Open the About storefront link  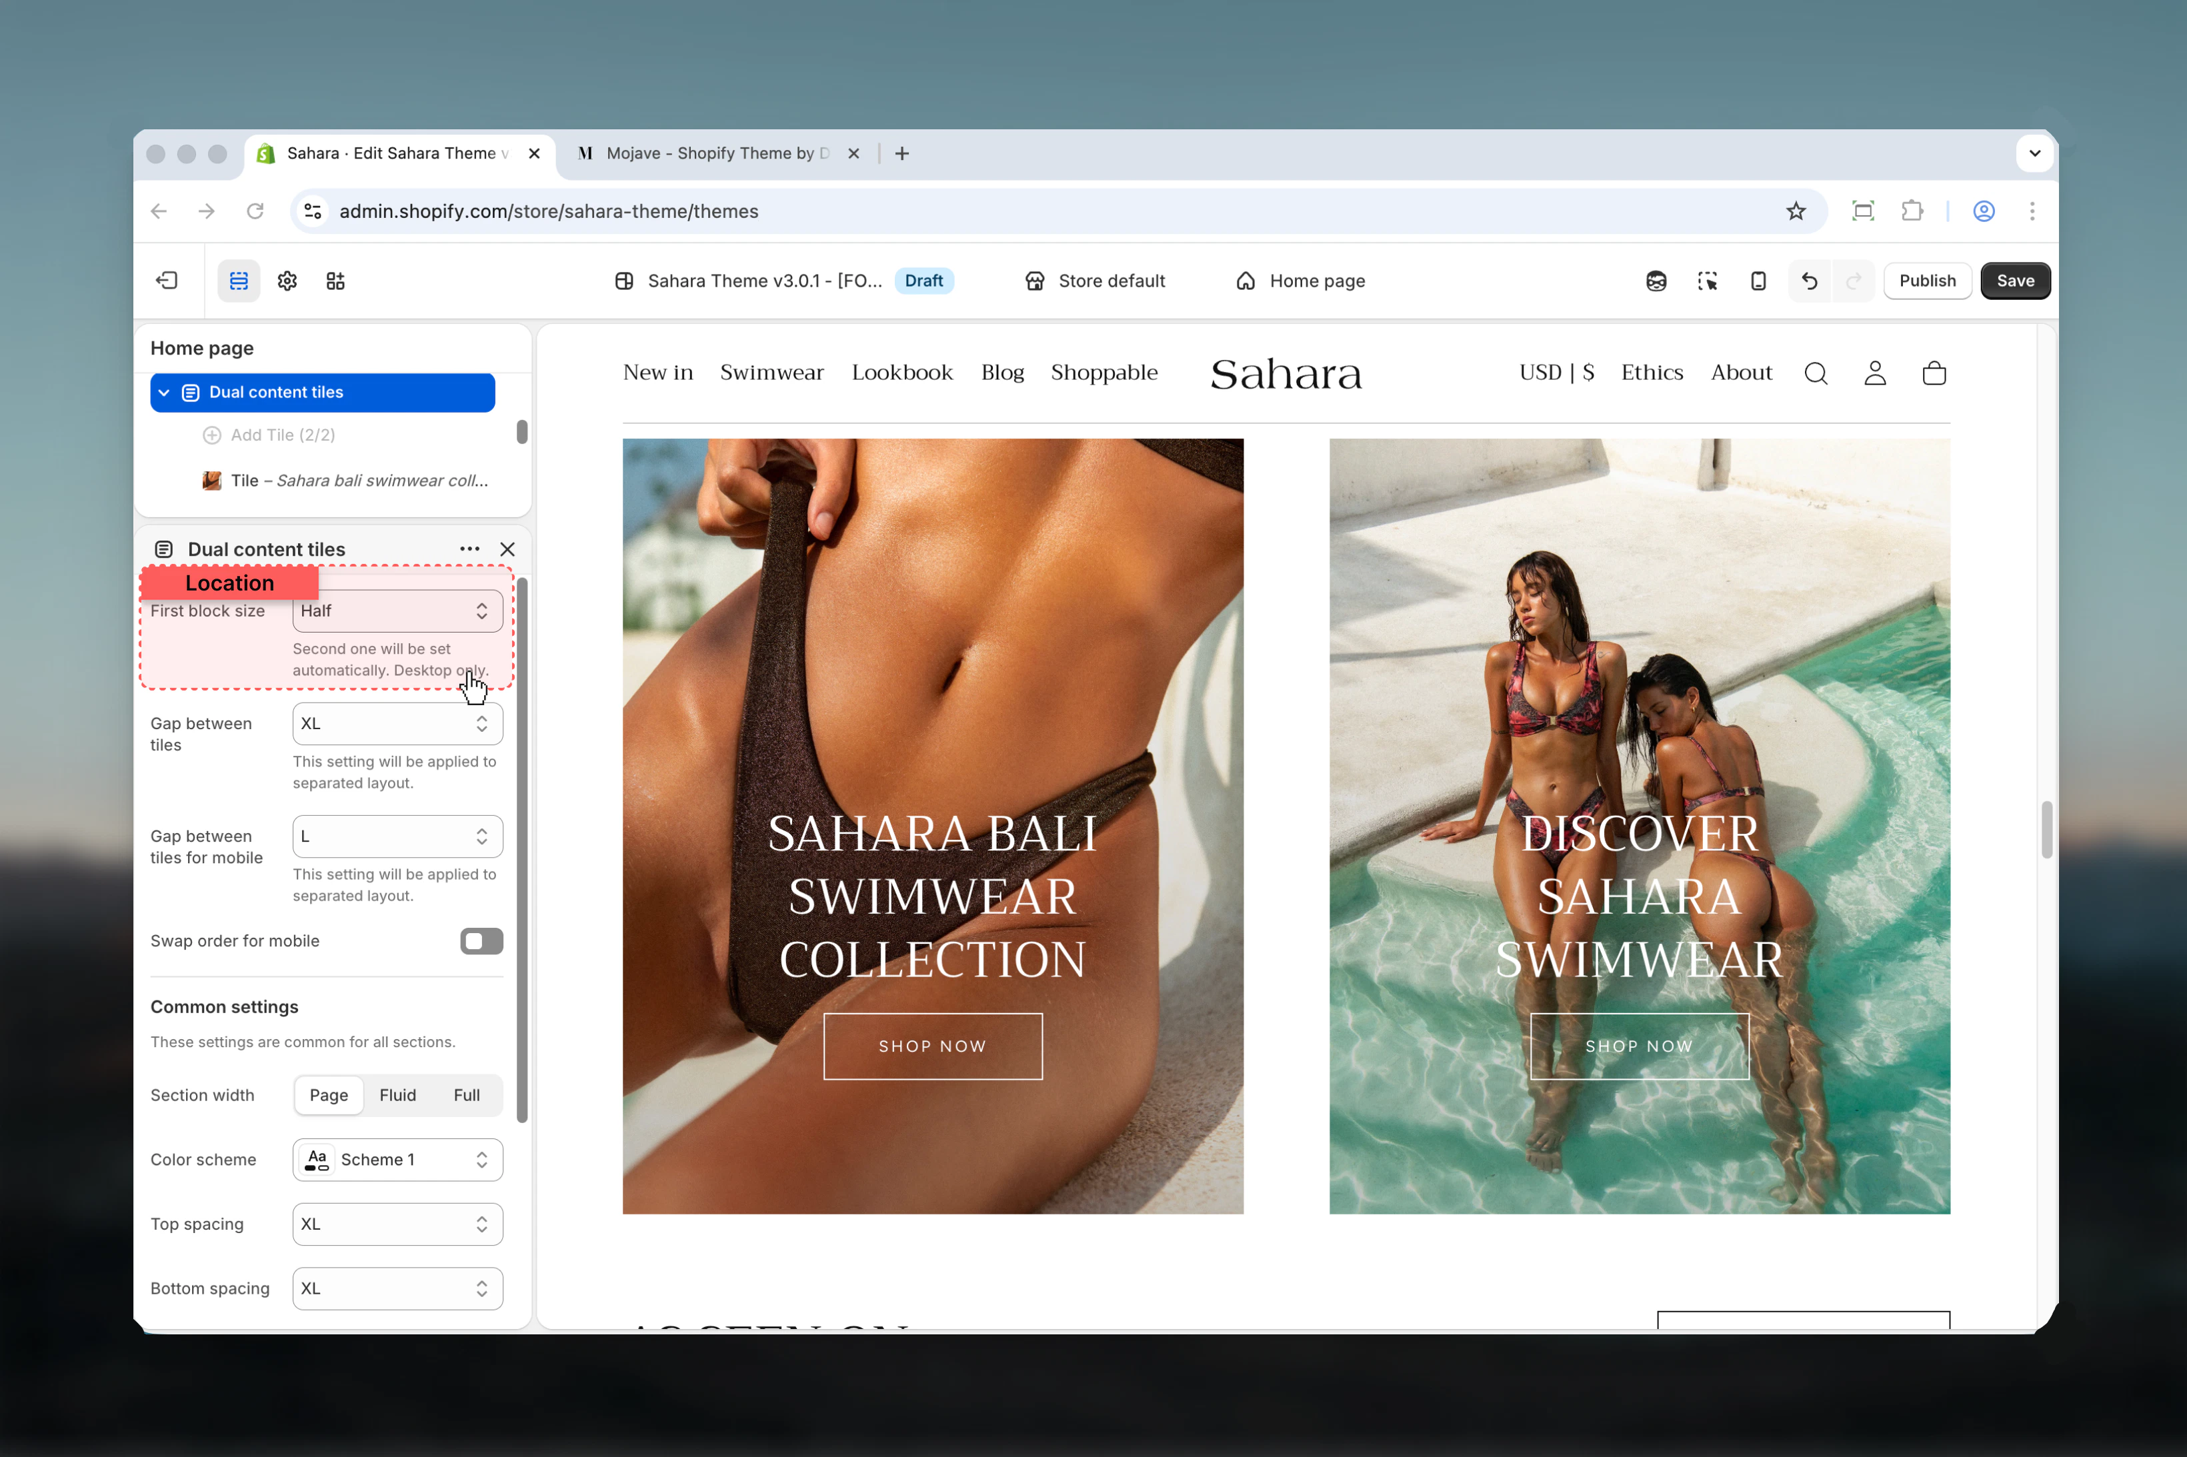(x=1741, y=373)
